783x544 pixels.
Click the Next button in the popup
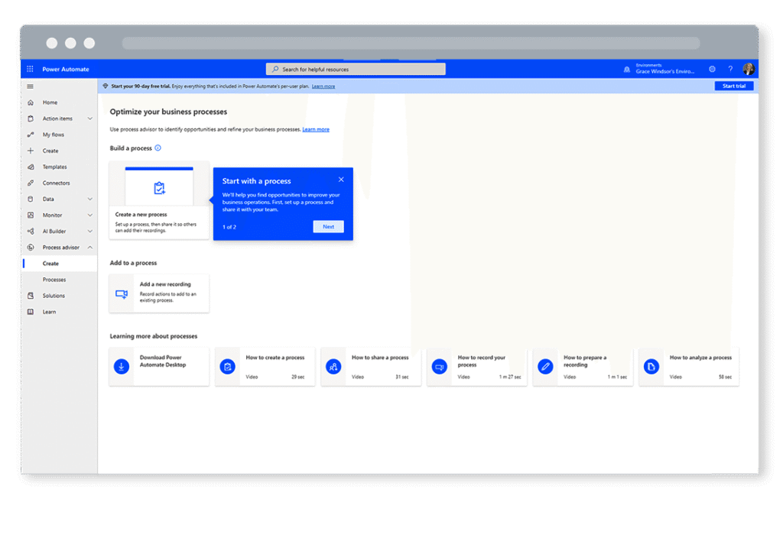coord(328,227)
